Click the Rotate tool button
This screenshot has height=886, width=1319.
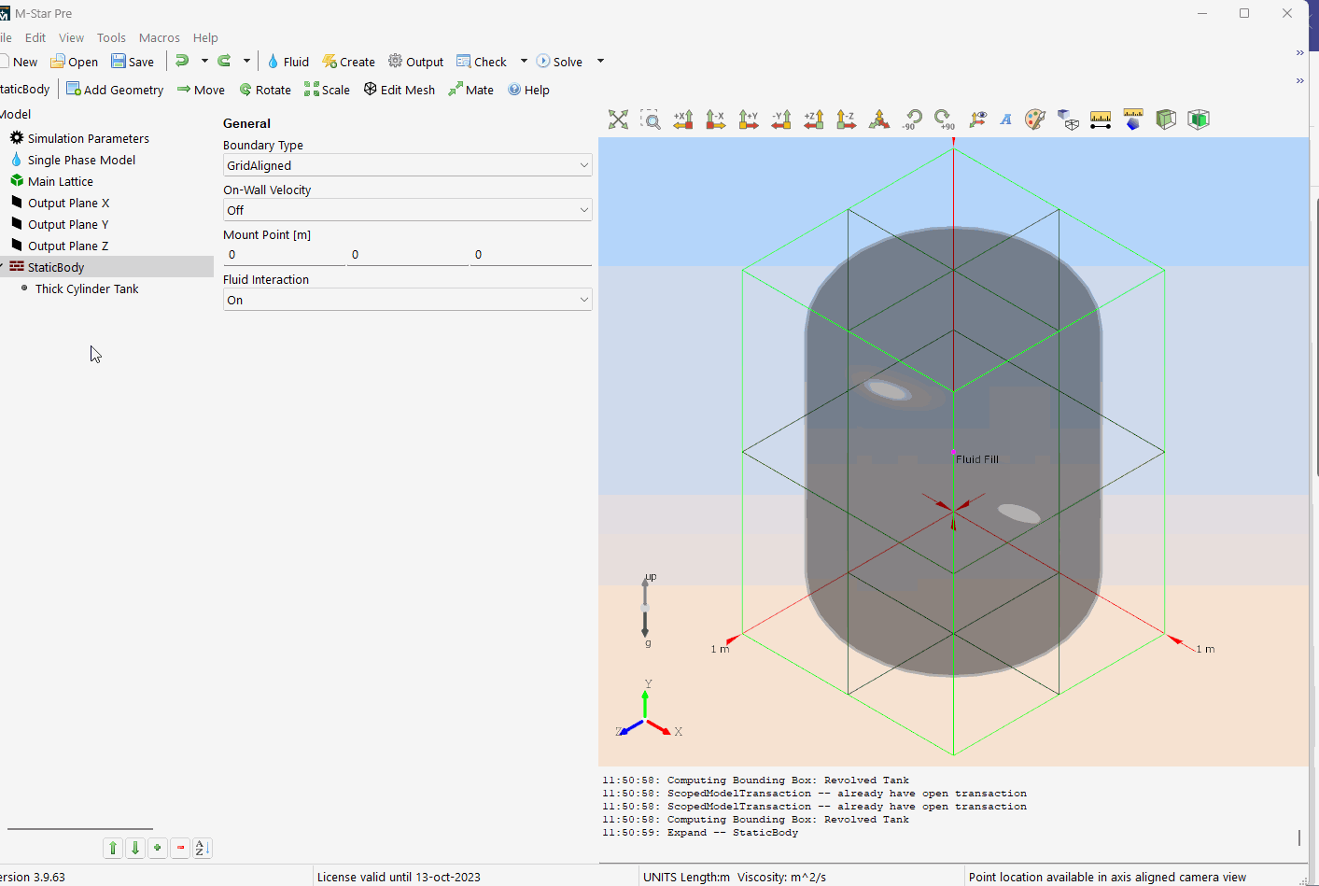[264, 90]
